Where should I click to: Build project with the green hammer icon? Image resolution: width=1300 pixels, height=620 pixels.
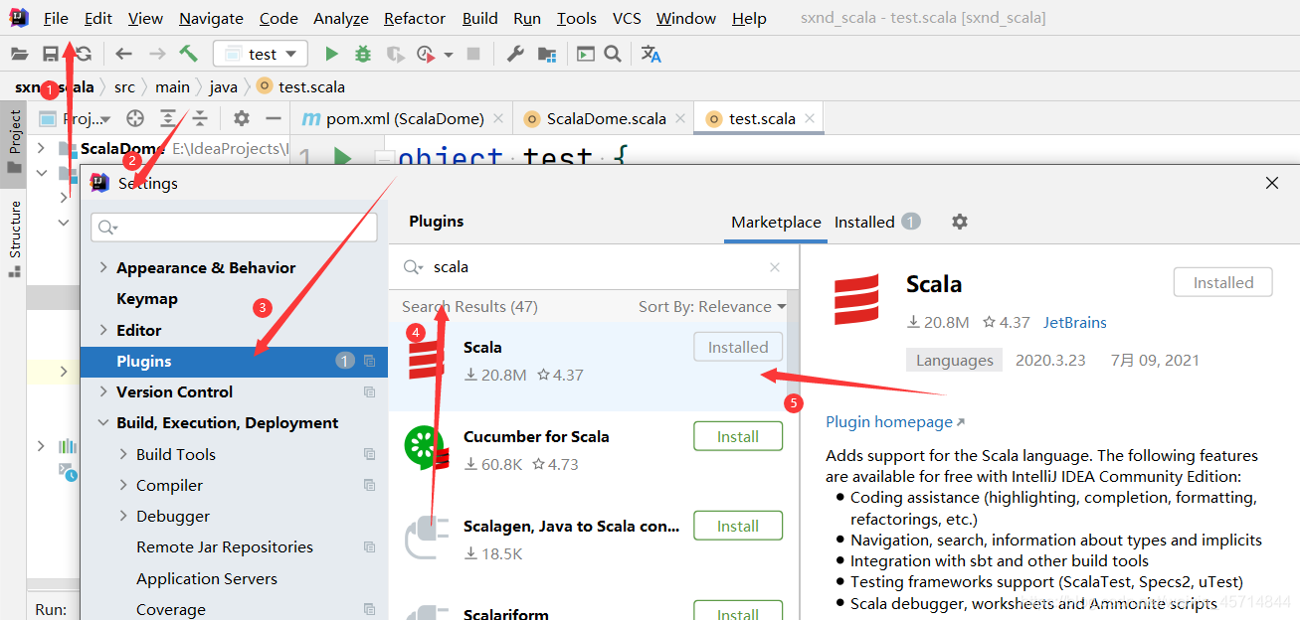188,54
